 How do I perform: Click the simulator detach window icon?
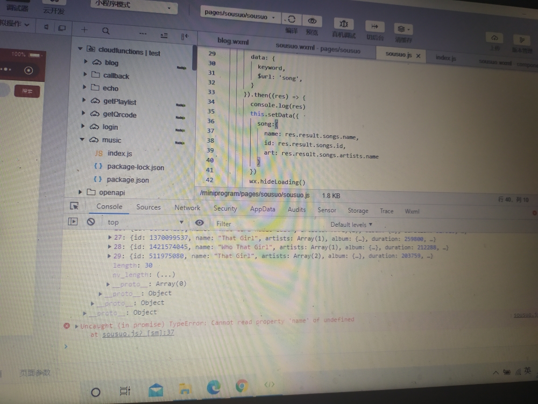click(x=62, y=28)
